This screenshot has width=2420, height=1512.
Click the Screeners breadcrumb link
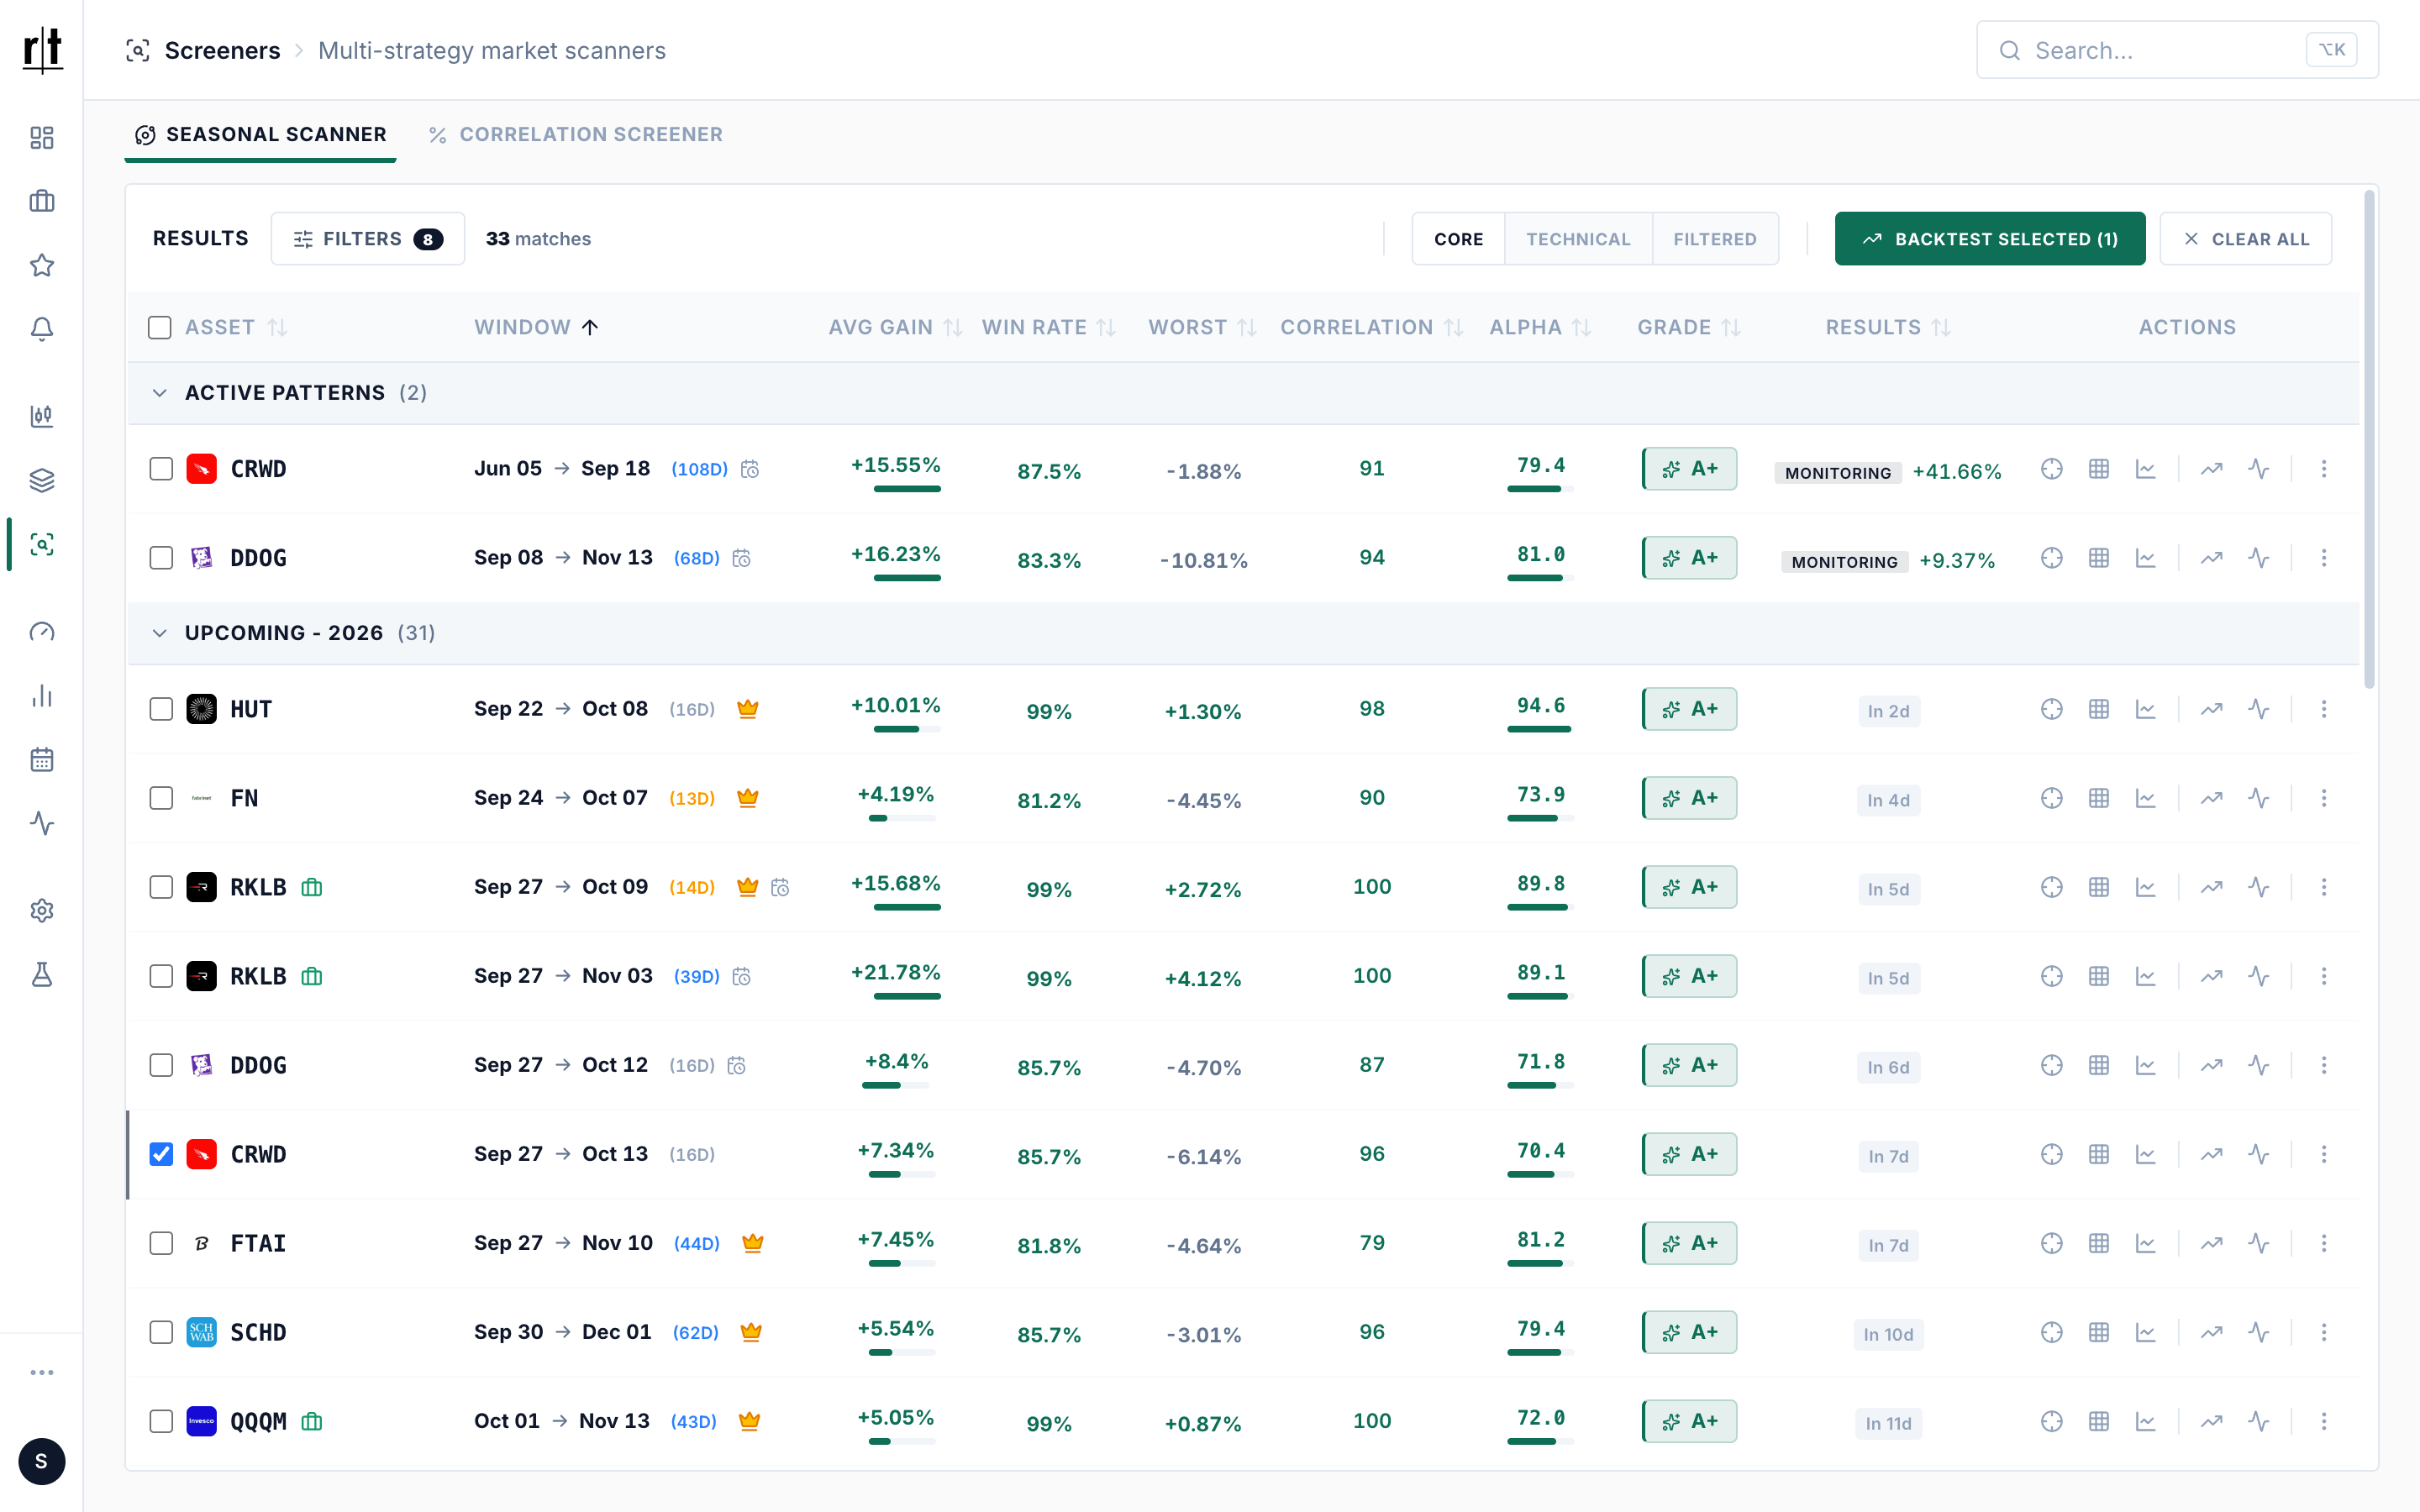tap(222, 50)
